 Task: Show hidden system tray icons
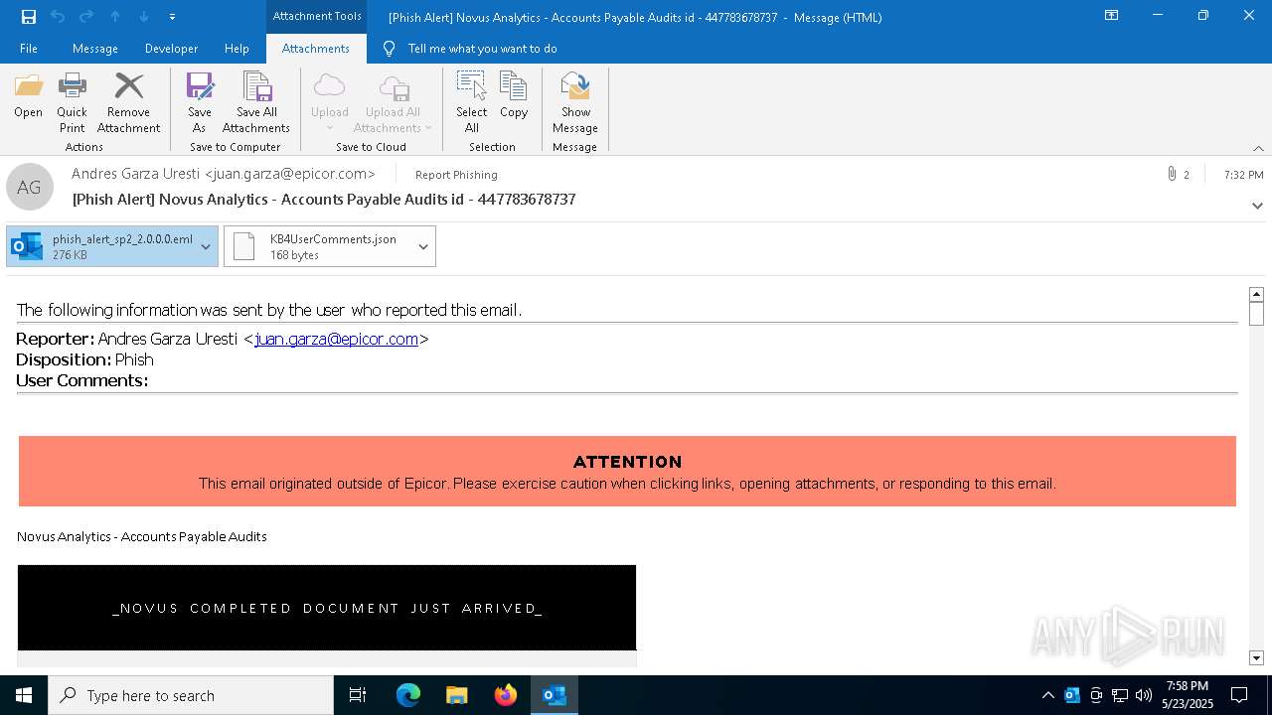[x=1047, y=695]
